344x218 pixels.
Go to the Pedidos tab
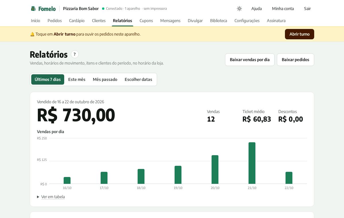coord(55,21)
